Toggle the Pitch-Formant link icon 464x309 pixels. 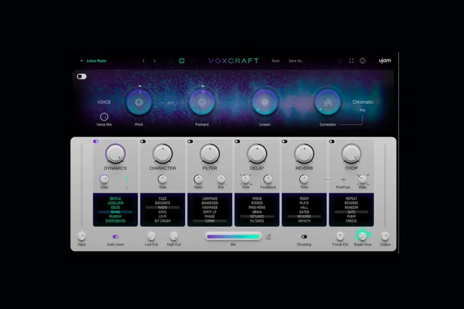tap(171, 103)
